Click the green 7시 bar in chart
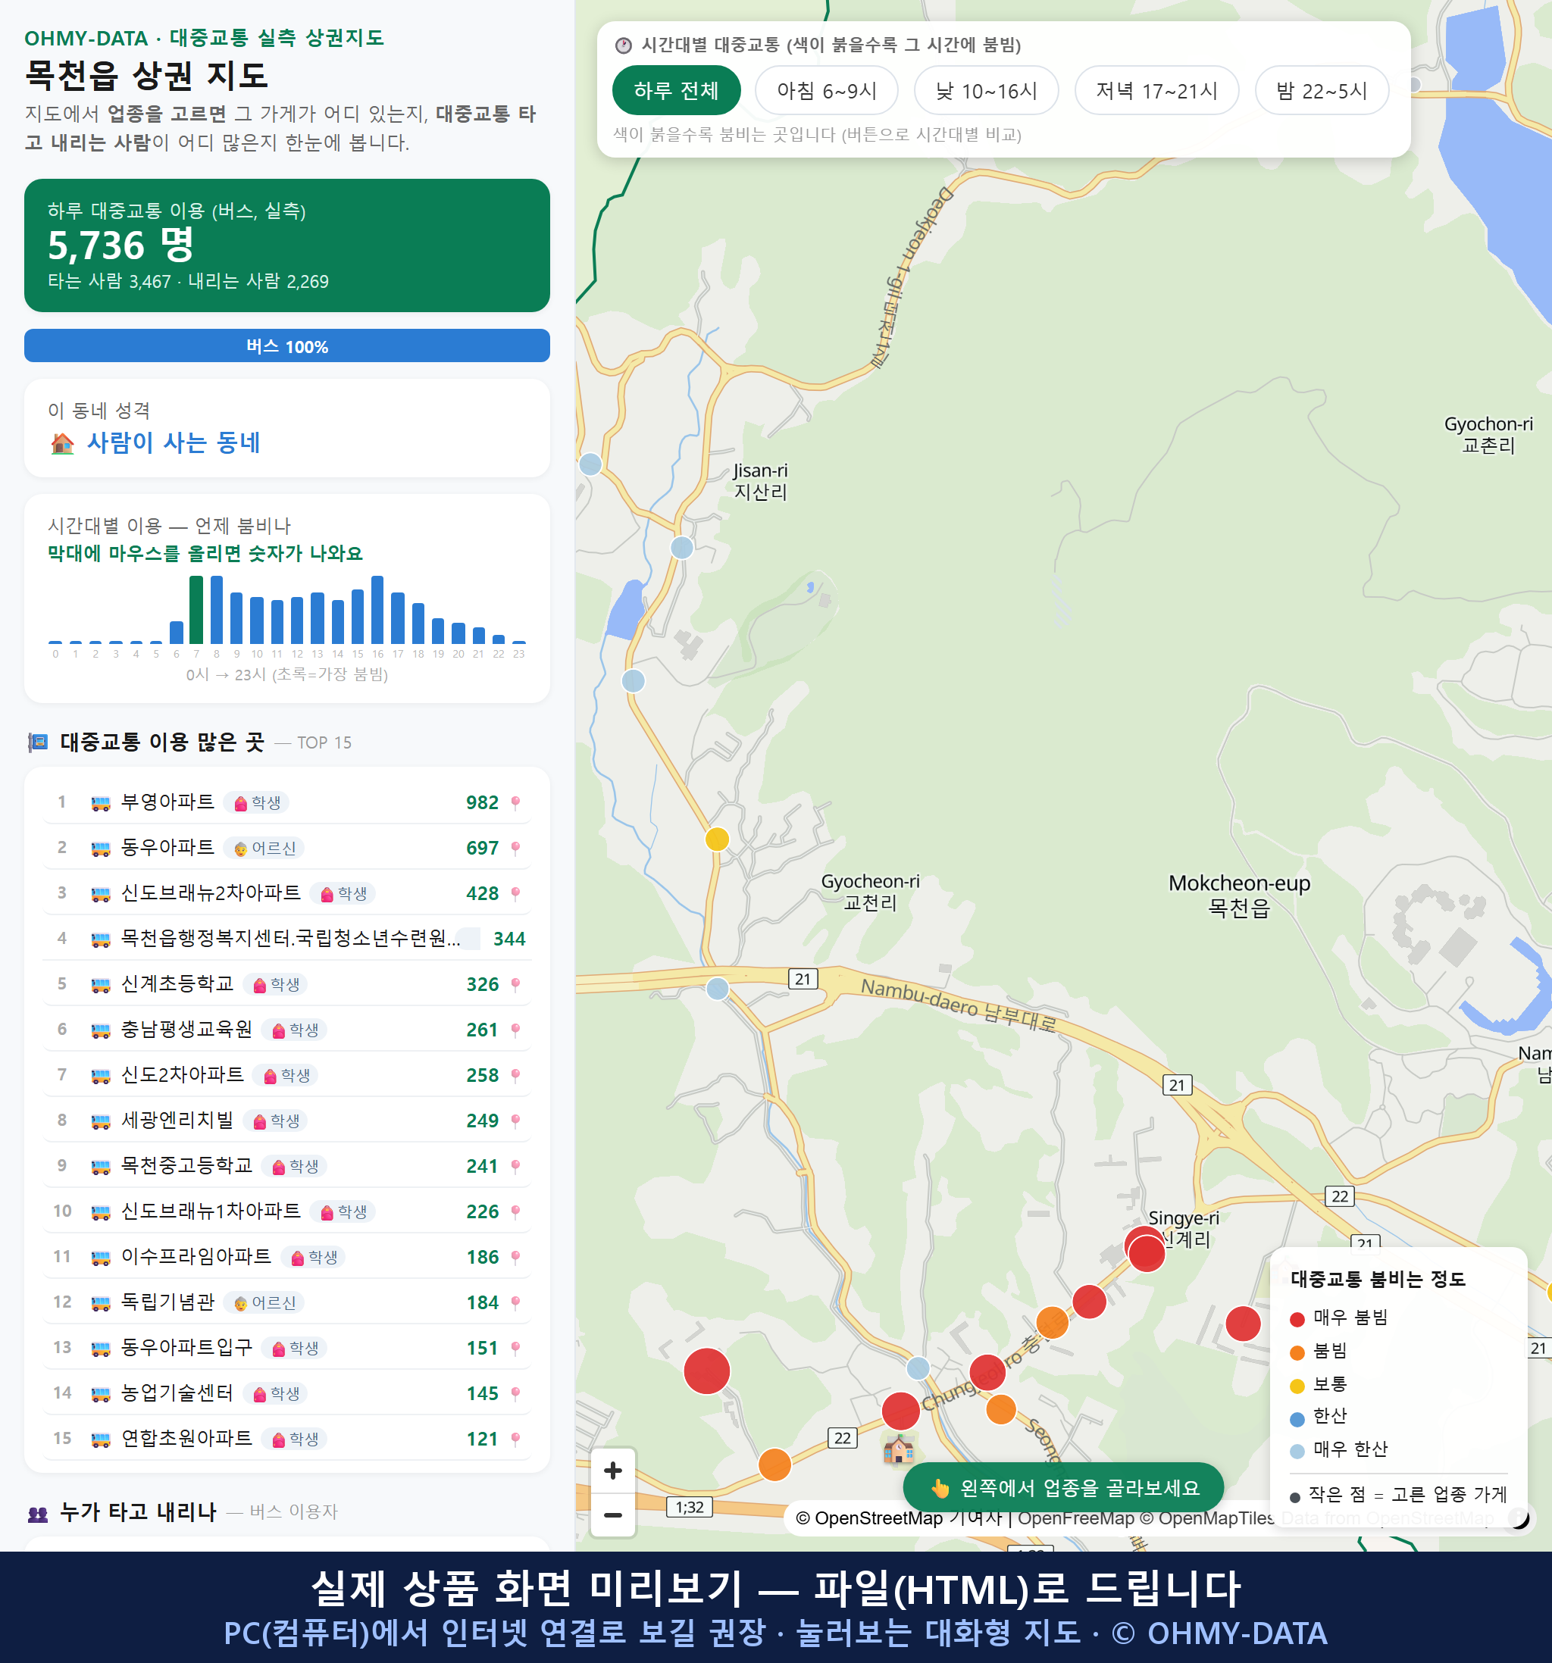1552x1663 pixels. [x=196, y=610]
